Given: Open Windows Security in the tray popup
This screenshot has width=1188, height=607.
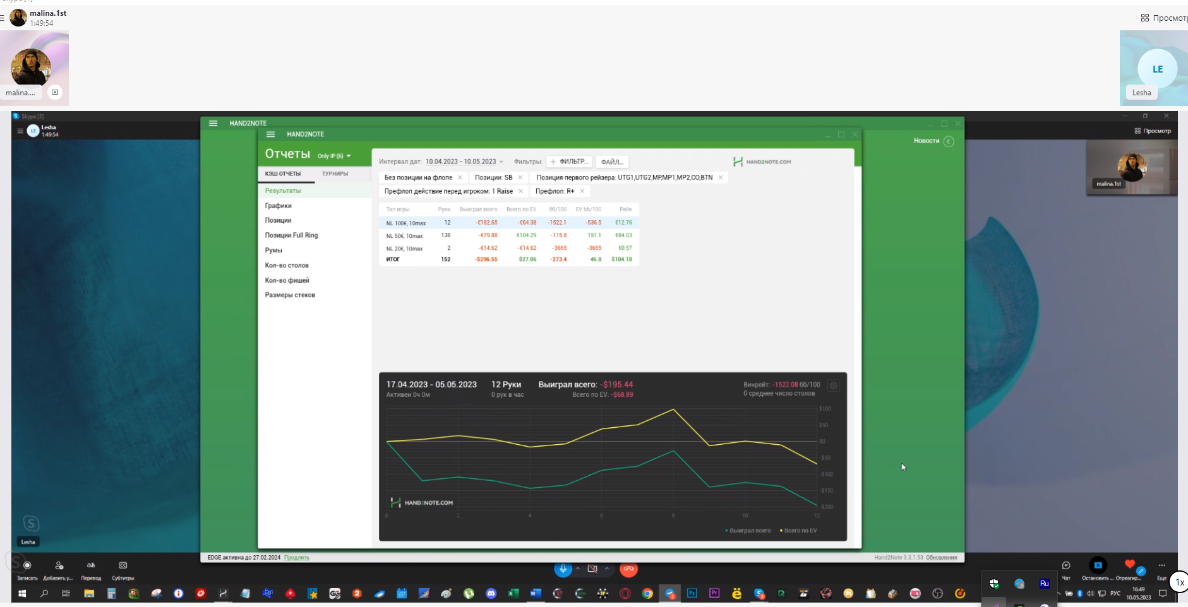Looking at the screenshot, I should (x=994, y=584).
